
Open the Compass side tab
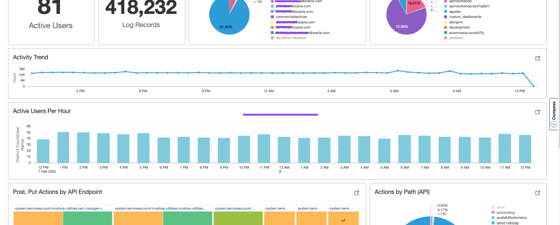point(554,114)
